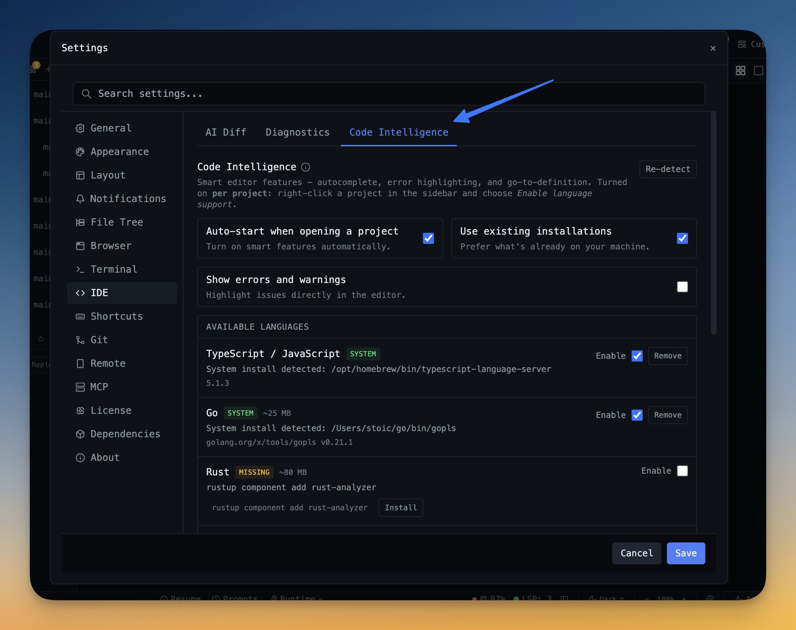Open Dependencies settings

pos(125,434)
